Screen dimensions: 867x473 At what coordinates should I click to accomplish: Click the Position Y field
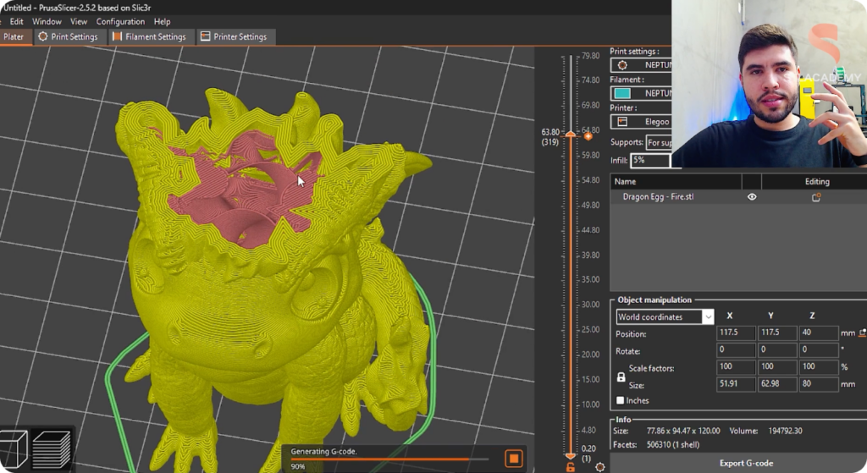click(x=777, y=333)
